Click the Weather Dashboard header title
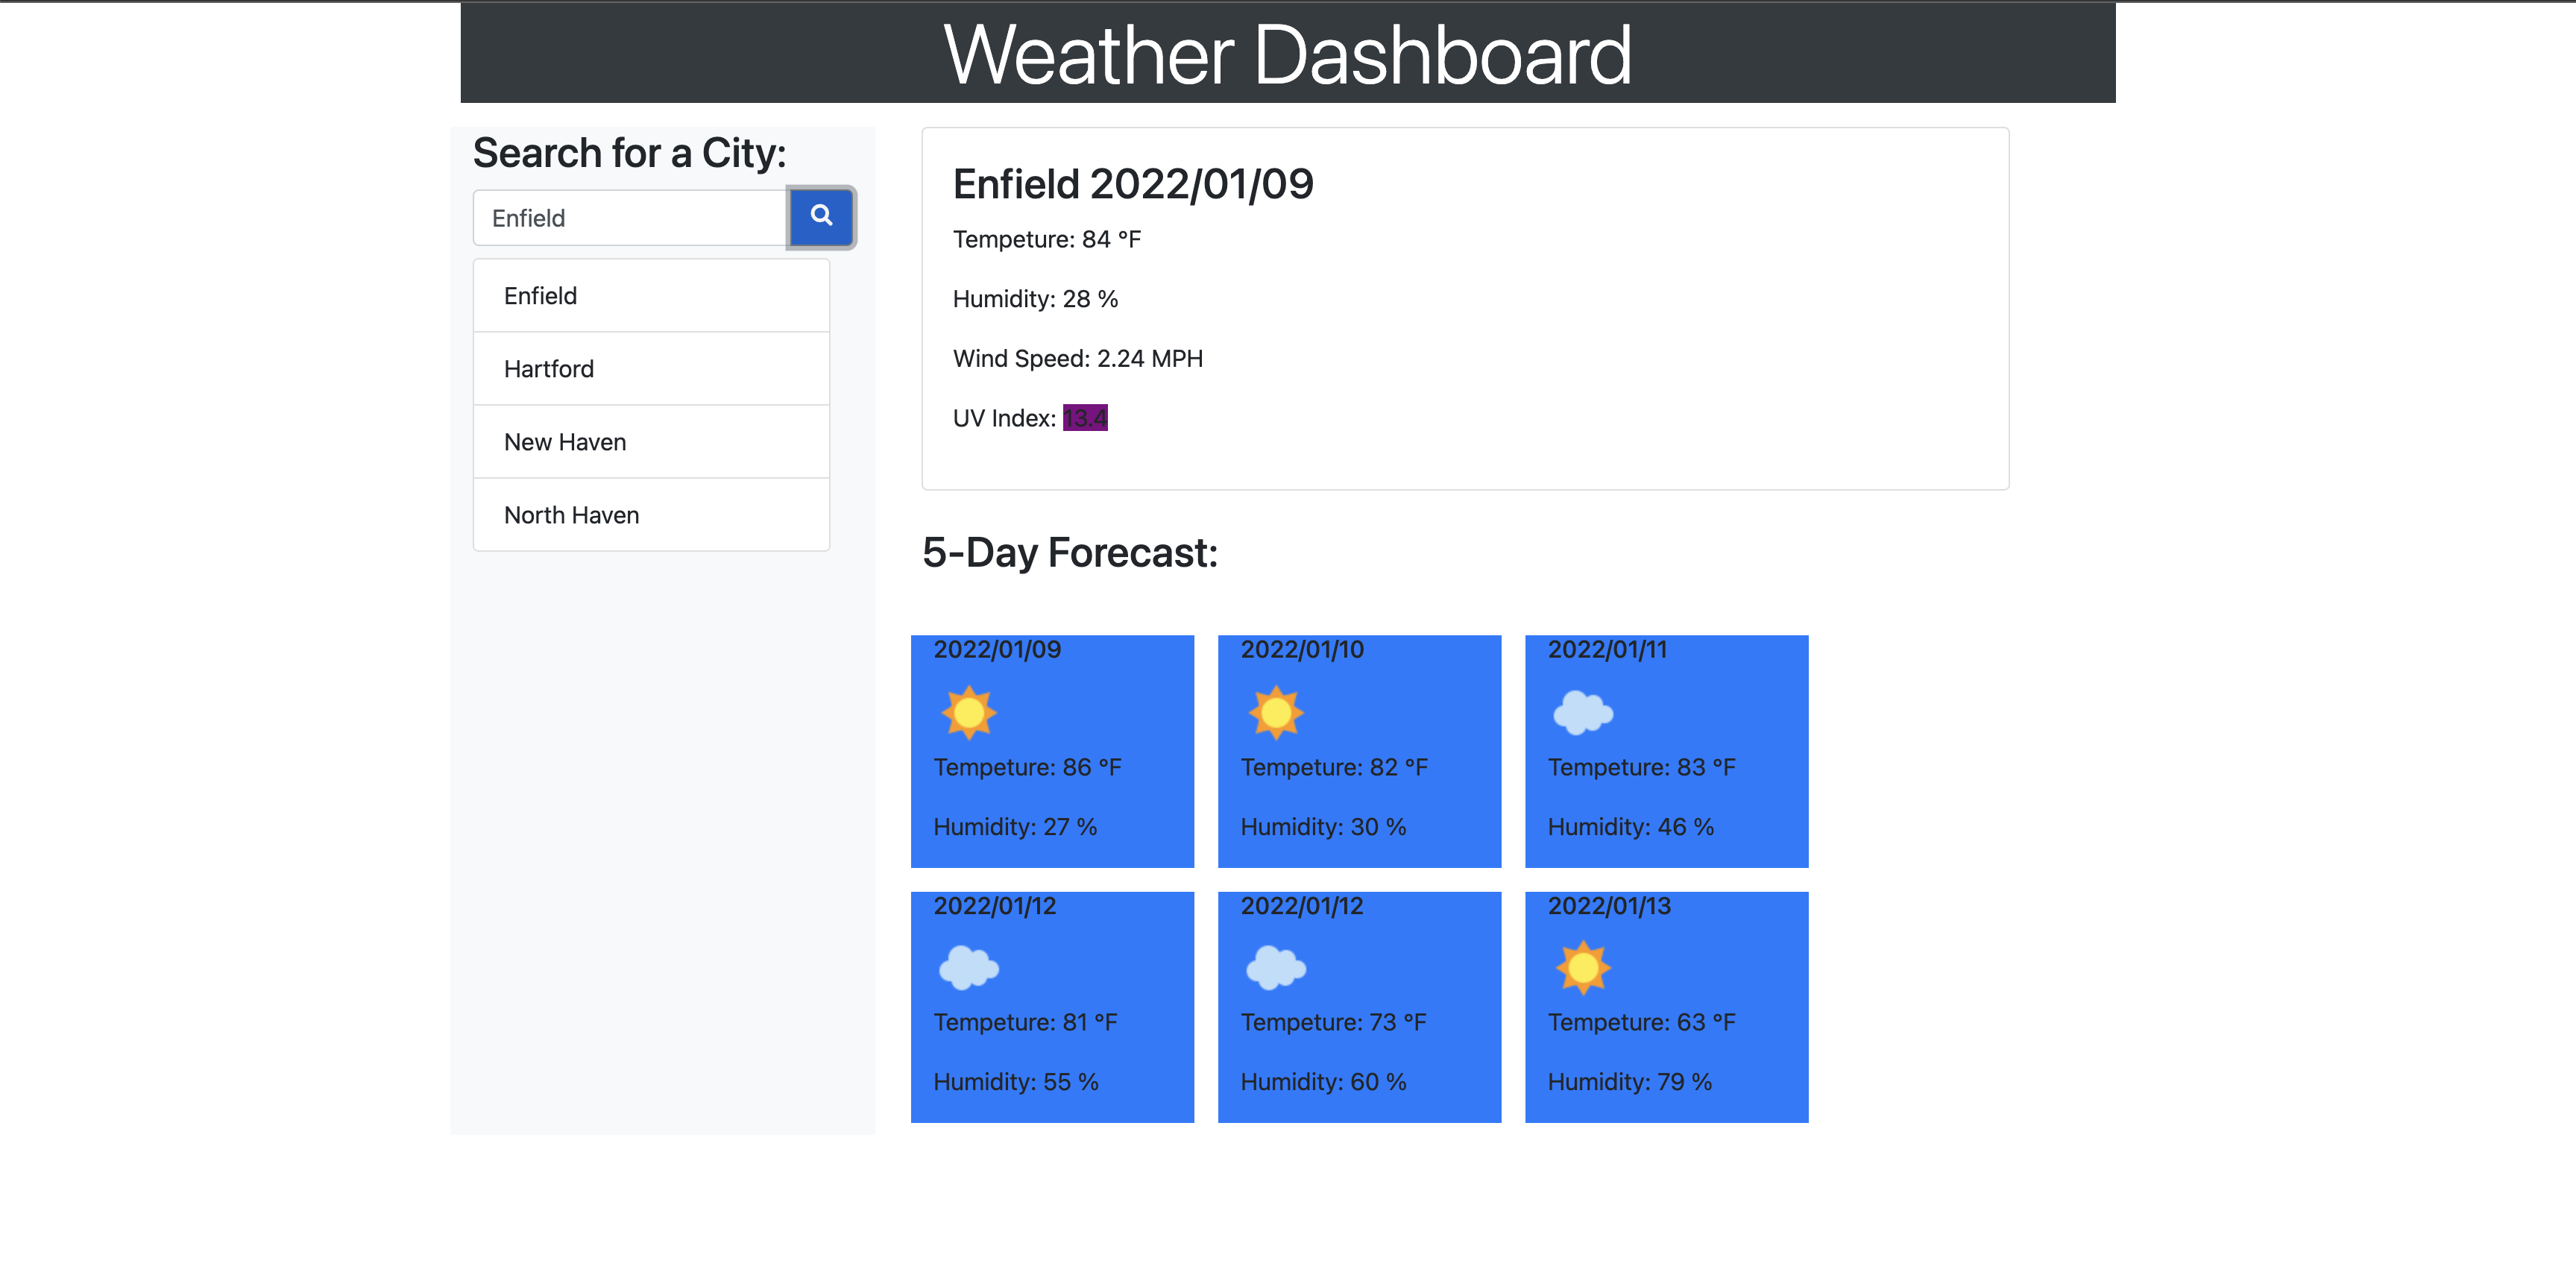 pyautogui.click(x=1288, y=55)
